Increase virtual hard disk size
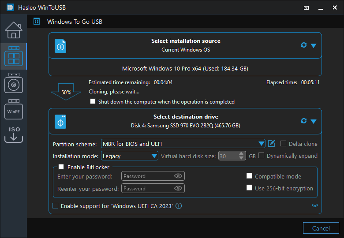The image size is (344, 238). pos(241,154)
